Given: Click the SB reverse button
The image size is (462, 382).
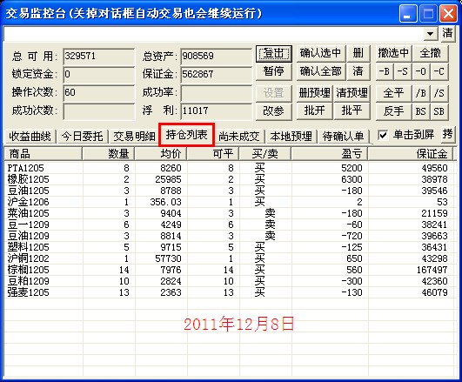Looking at the screenshot, I should click(439, 111).
